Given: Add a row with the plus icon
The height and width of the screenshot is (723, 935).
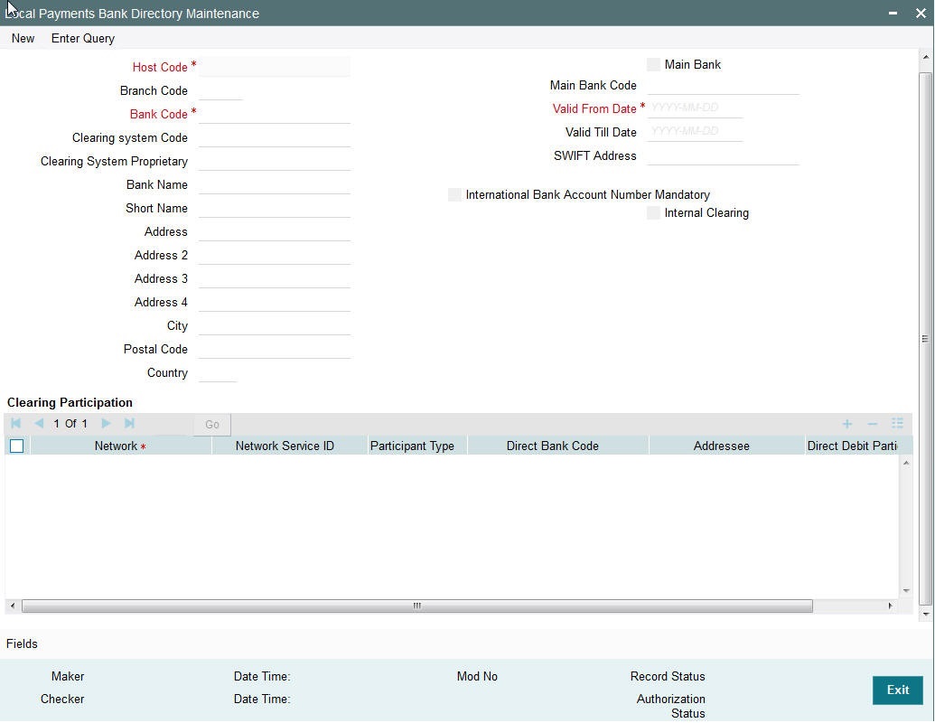Looking at the screenshot, I should coord(846,424).
